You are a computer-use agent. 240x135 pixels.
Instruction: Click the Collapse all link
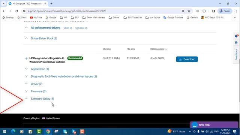click(81, 28)
